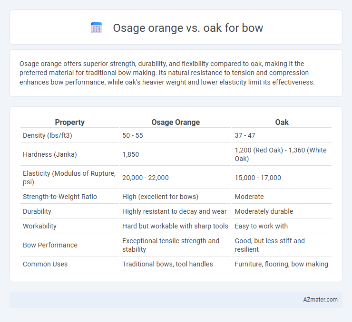Click 'Elasticity (Modulus of Rupture, psi)' label
Image resolution: width=352 pixels, height=322 pixels.
pyautogui.click(x=69, y=178)
